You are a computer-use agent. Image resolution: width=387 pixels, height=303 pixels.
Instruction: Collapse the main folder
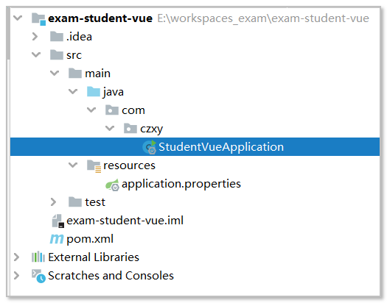point(55,73)
